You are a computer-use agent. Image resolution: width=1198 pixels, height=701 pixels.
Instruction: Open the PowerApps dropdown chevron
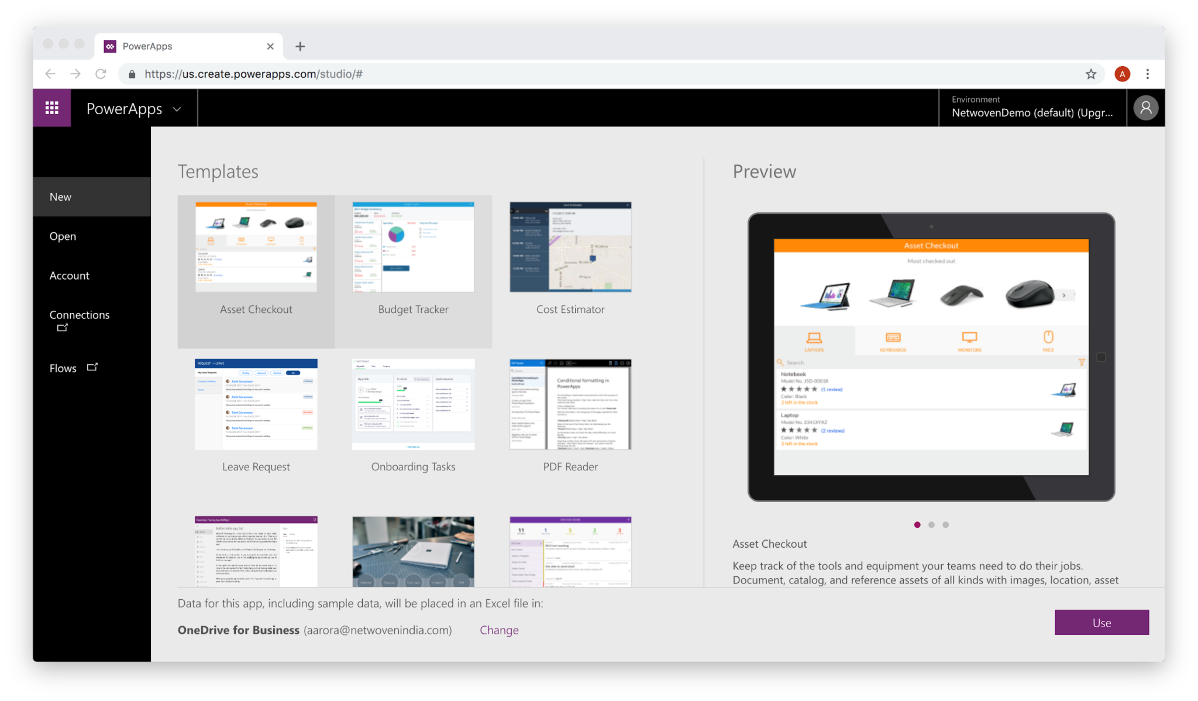(x=177, y=109)
